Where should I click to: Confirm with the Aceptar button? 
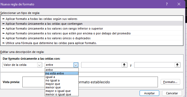pos(149,93)
